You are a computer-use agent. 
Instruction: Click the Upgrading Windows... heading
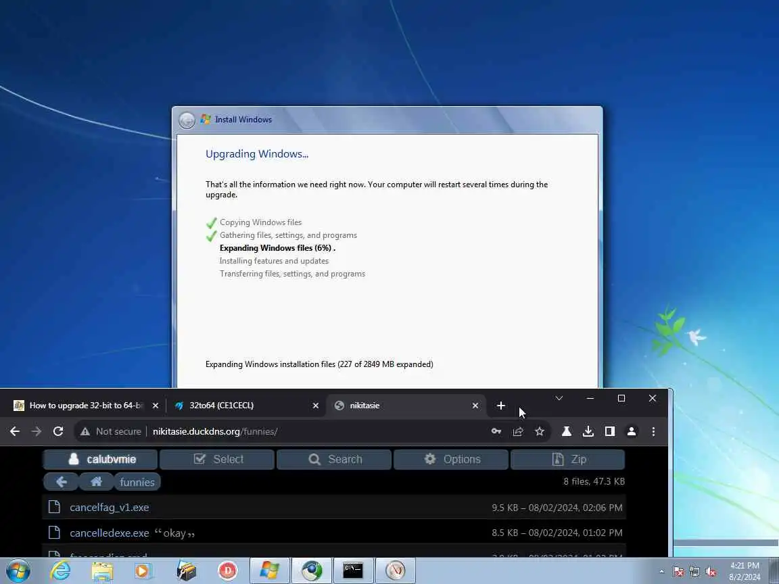tap(257, 154)
